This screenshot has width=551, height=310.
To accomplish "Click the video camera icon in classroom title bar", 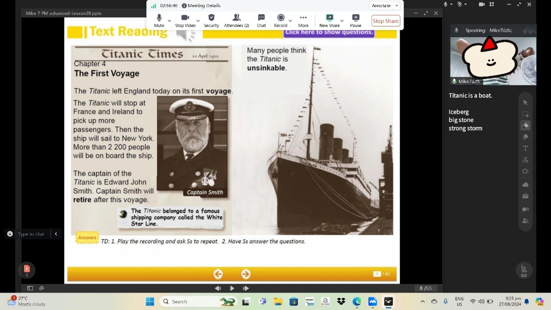I will [x=482, y=4].
